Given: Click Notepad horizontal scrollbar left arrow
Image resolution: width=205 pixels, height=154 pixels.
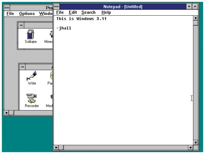Looking at the screenshot, I should (x=56, y=148).
